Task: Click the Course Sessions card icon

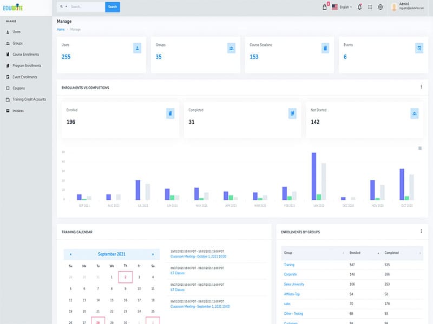Action: coord(325,48)
